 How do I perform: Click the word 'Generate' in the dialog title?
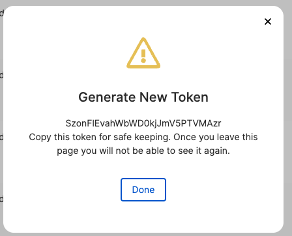point(107,97)
